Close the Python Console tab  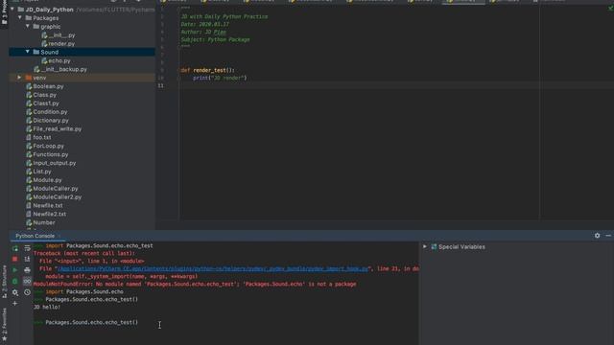(59, 236)
